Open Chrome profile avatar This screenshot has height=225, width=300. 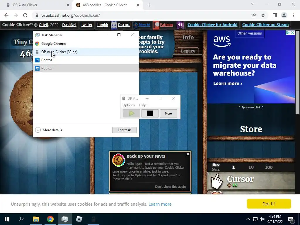[x=284, y=15]
